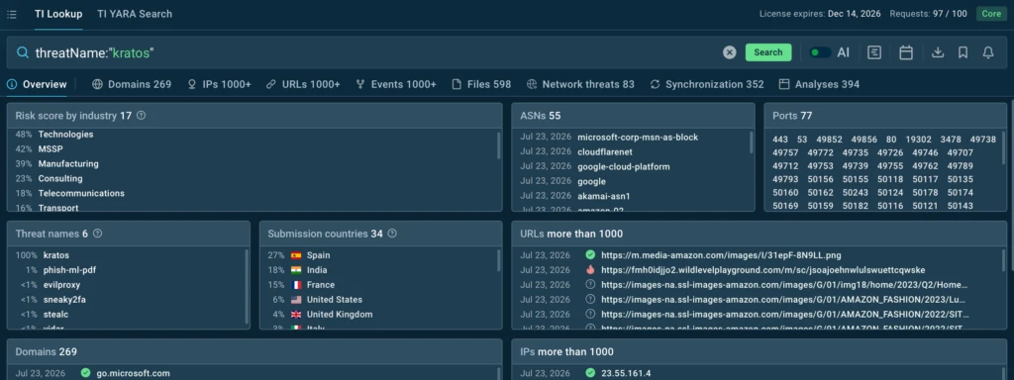This screenshot has height=380, width=1014.
Task: Click the Core license badge
Action: pos(991,14)
